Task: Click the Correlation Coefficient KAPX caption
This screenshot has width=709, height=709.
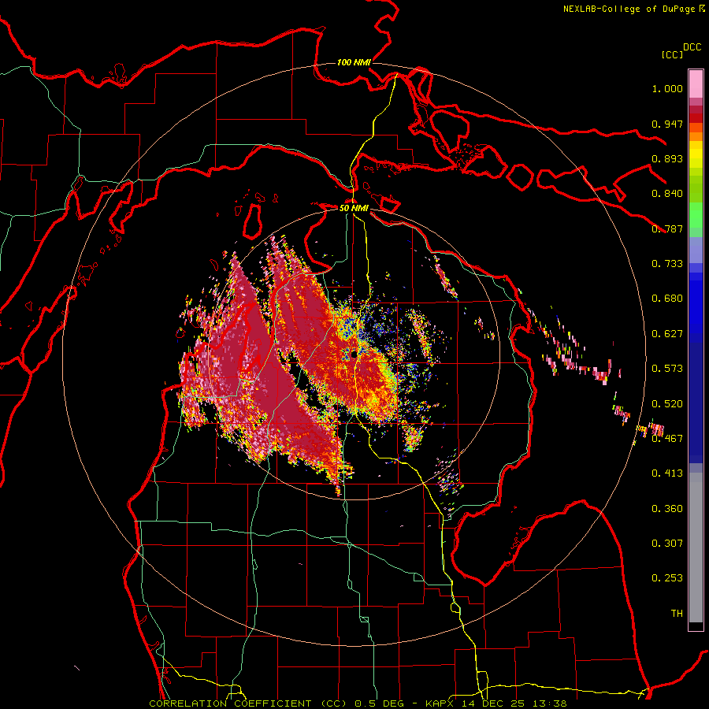Action: 358,703
